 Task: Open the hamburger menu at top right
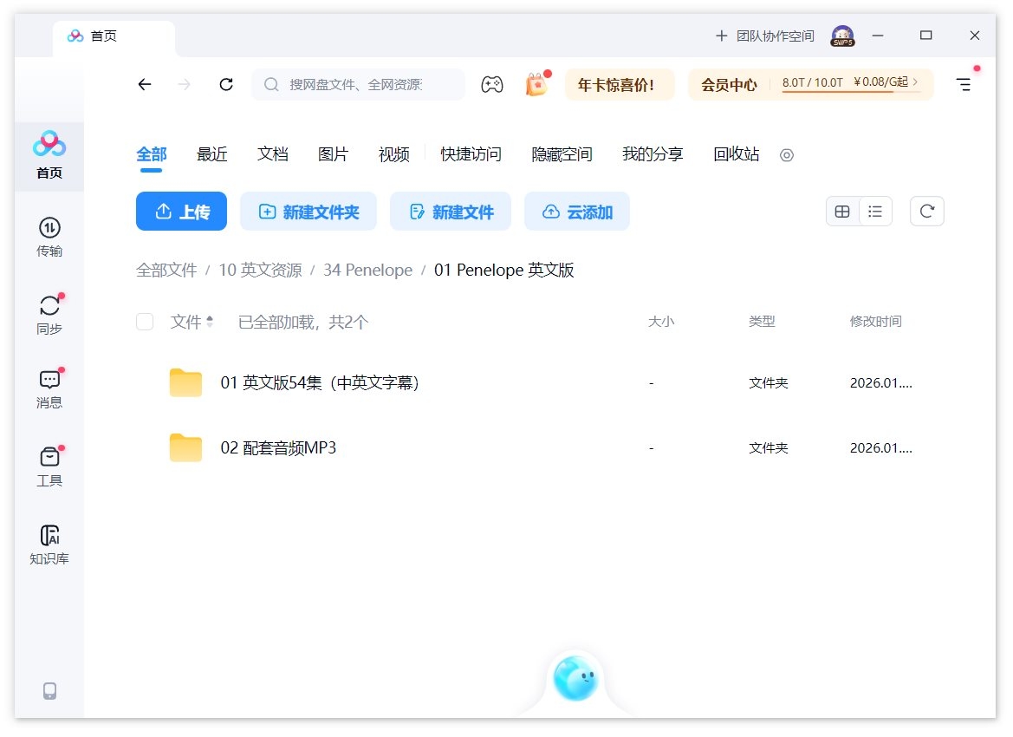tap(963, 84)
